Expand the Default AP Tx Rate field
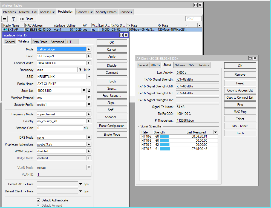This screenshot has height=208, width=271. point(81,184)
